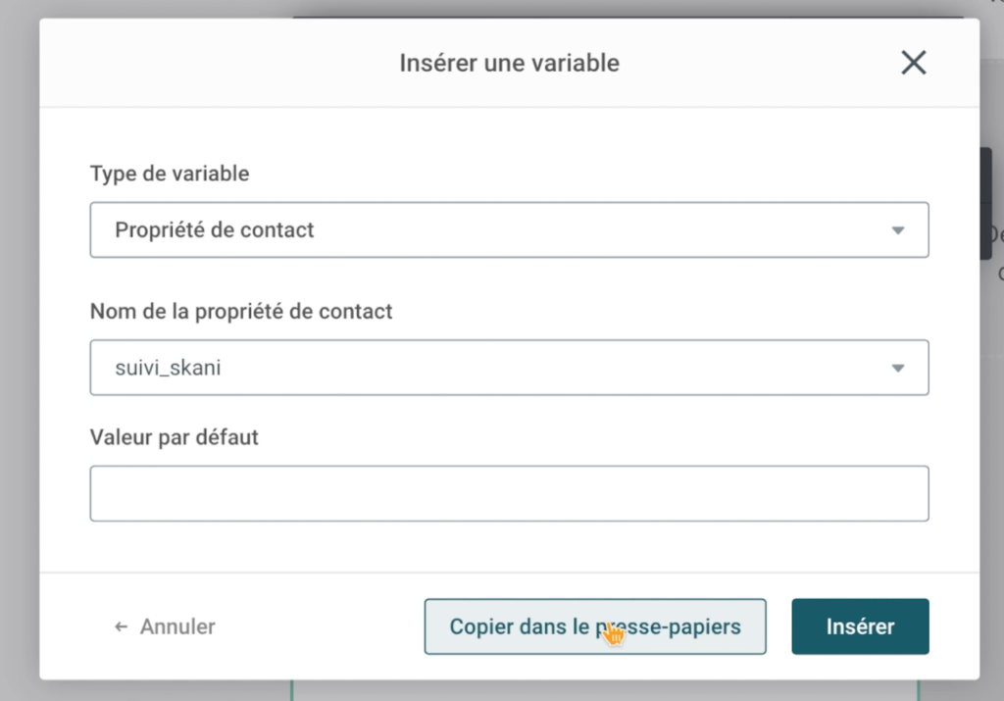Click the caret arrow beside suivi_skani
This screenshot has height=701, width=1004.
pos(898,368)
